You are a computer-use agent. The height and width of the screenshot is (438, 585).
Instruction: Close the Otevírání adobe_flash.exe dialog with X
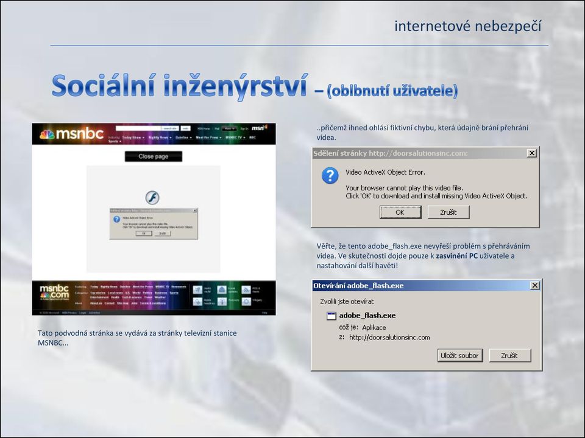pos(534,285)
